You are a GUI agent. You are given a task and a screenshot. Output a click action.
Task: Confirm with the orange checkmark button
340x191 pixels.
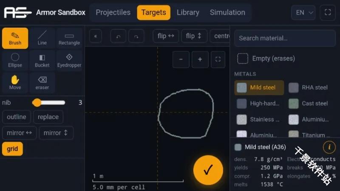coord(208,170)
